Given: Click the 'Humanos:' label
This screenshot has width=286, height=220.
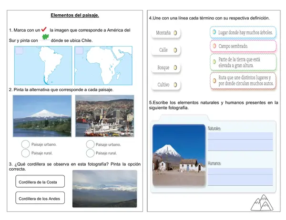Looking at the screenshot, I should pyautogui.click(x=214, y=163).
